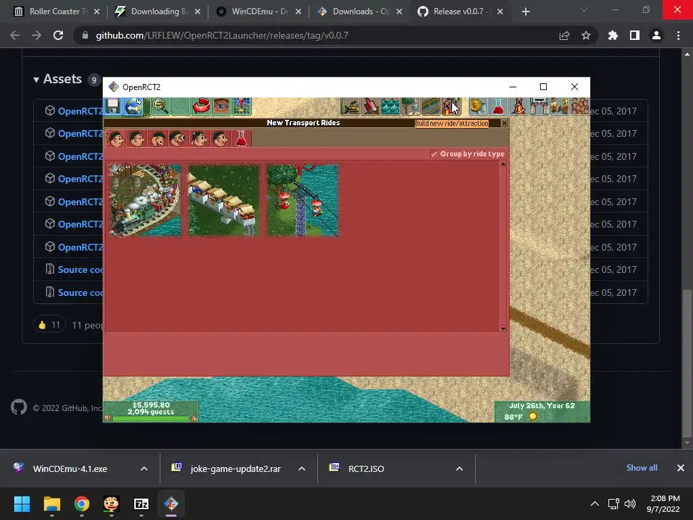Open view options with the eye icon
The width and height of the screenshot is (693, 520).
pos(221,106)
